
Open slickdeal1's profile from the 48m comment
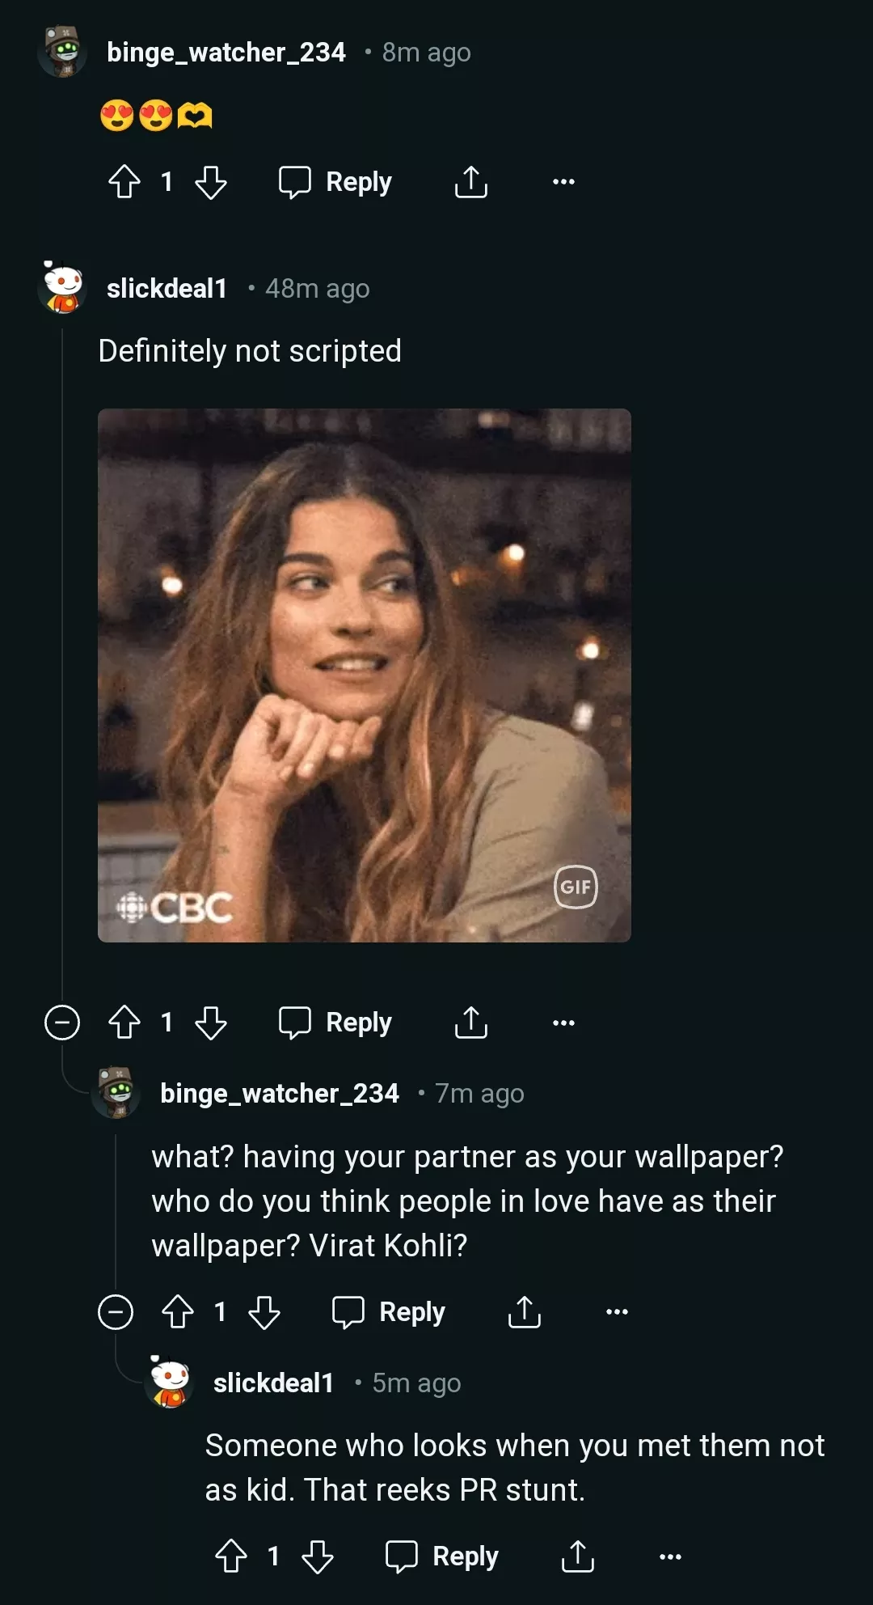pos(167,289)
